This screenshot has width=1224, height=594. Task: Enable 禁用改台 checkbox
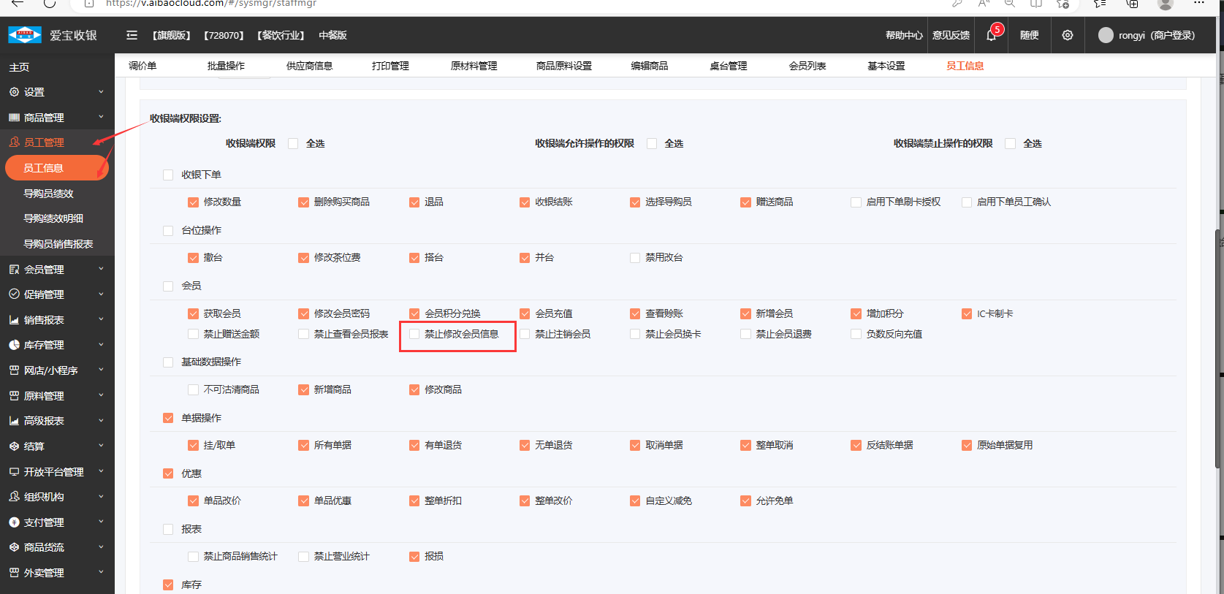tap(635, 258)
